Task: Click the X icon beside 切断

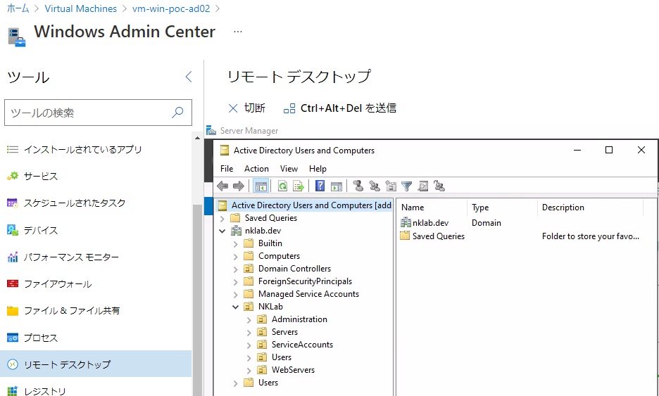Action: 233,108
